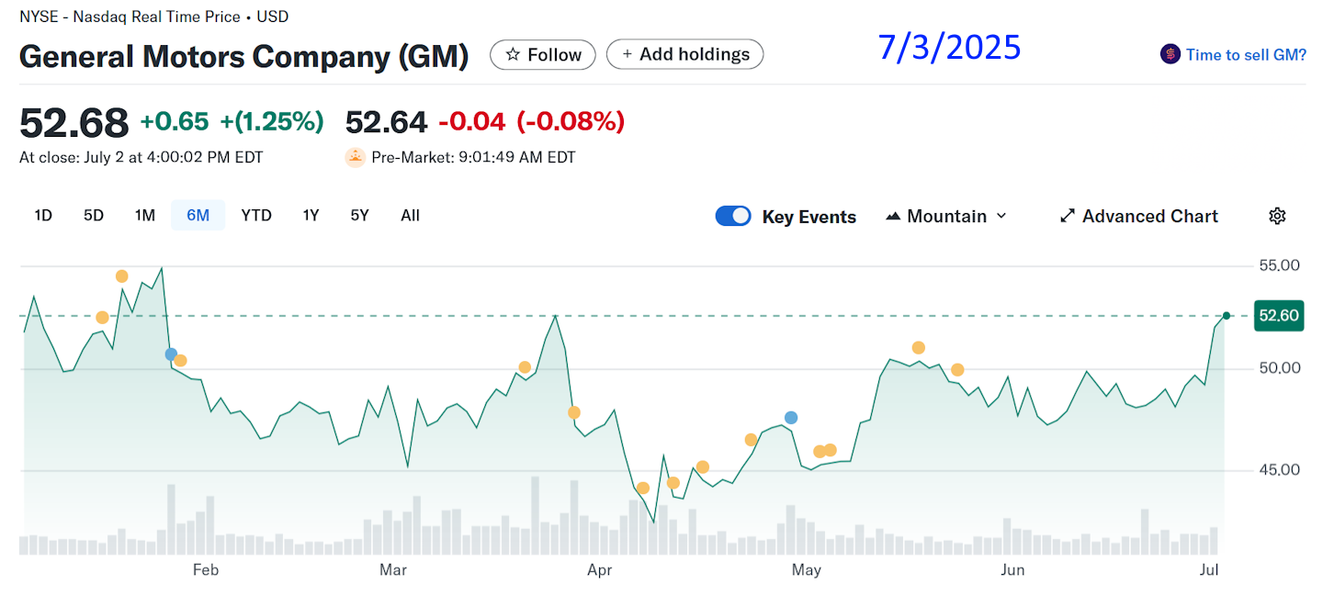Viewport: 1323px width, 607px height.
Task: Switch to the 1D range
Action: tap(43, 216)
